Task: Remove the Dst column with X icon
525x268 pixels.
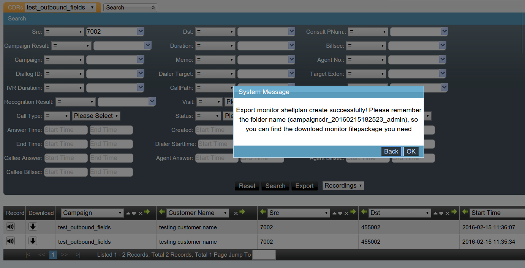Action: point(447,213)
